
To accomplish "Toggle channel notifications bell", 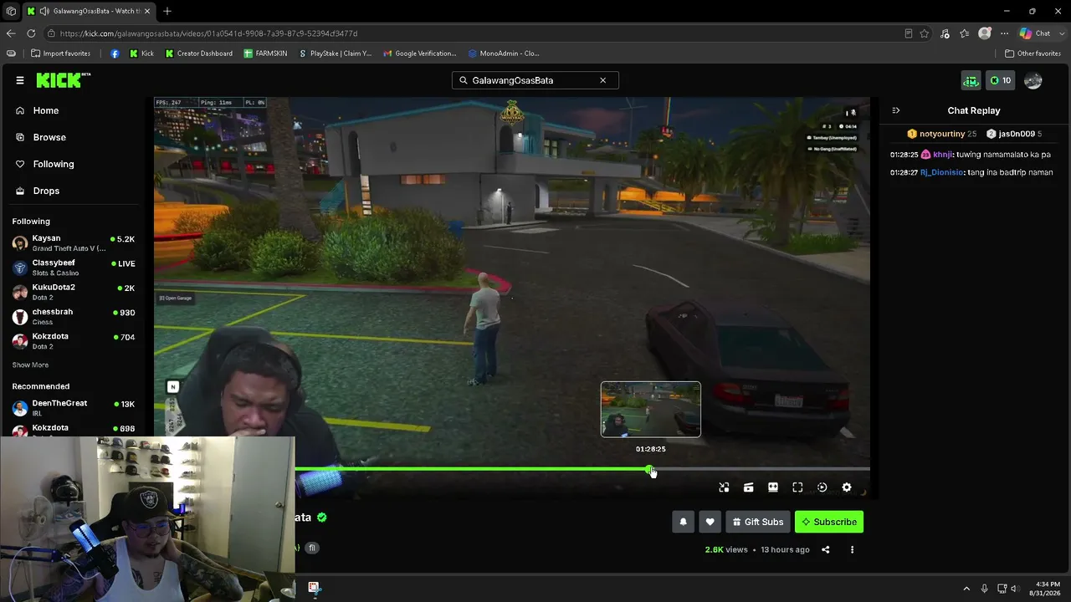I will [x=683, y=522].
